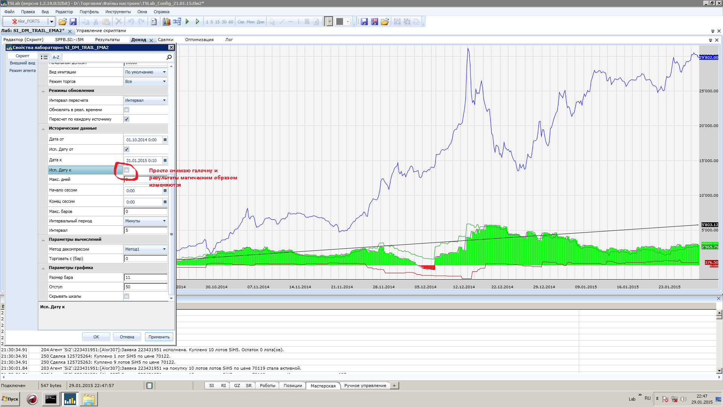Image resolution: width=723 pixels, height=407 pixels.
Task: Click the bar chart toolbar icon
Action: point(166,21)
